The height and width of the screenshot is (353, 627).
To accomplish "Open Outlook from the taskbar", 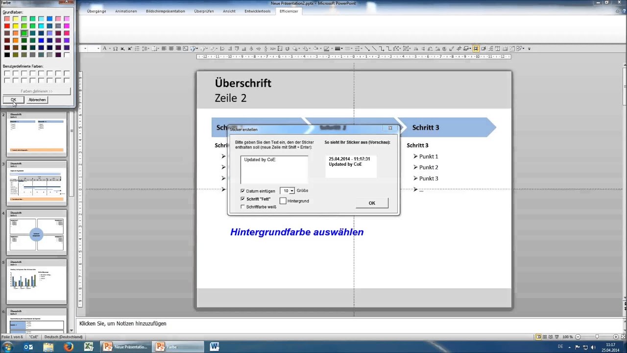I will point(28,347).
